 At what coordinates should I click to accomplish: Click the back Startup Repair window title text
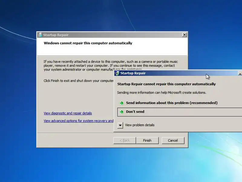(56, 35)
